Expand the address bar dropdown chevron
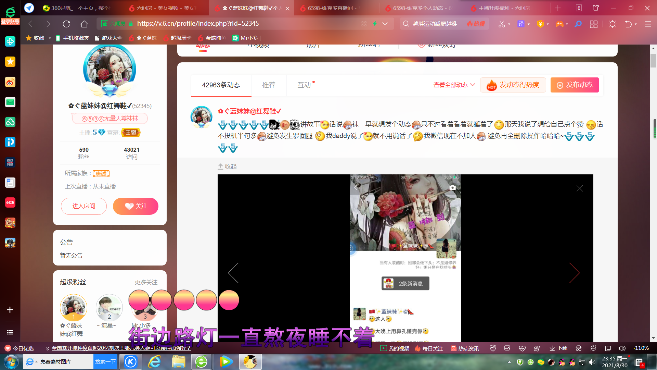 [x=385, y=24]
